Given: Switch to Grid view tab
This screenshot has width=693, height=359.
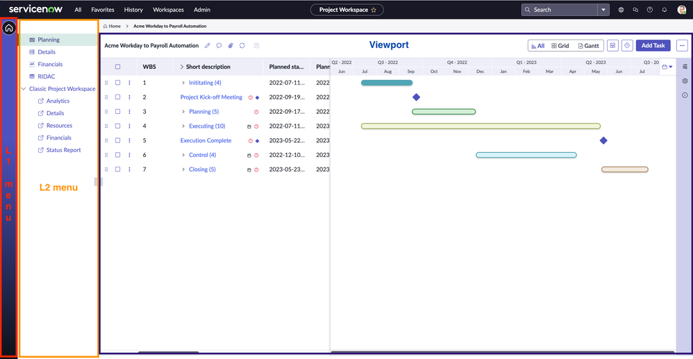Looking at the screenshot, I should coord(560,46).
